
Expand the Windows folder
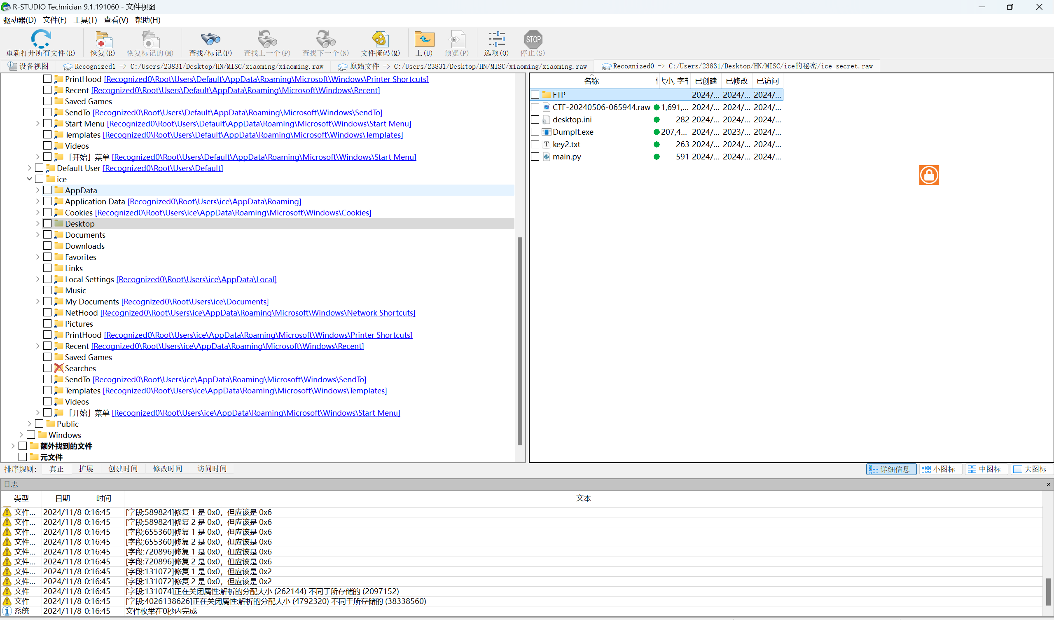pos(21,435)
